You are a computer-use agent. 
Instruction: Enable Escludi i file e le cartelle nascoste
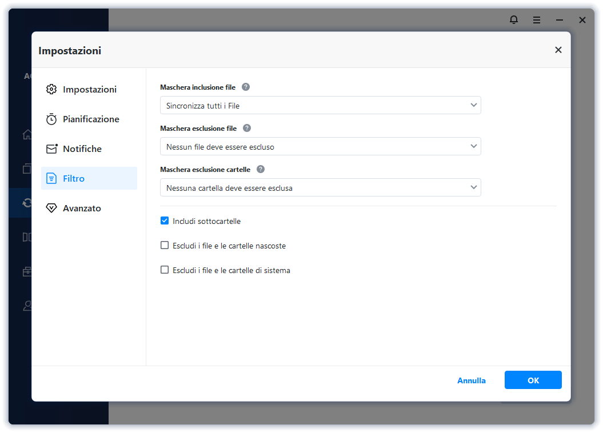pyautogui.click(x=165, y=246)
